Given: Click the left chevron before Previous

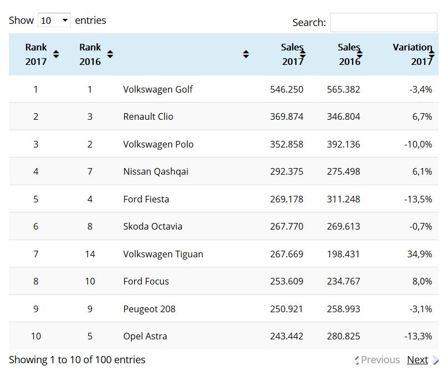Looking at the screenshot, I should pyautogui.click(x=357, y=360).
